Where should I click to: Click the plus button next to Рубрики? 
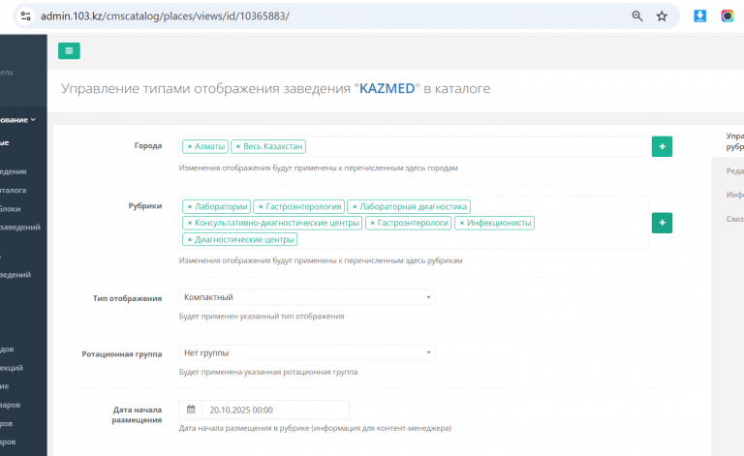(x=662, y=223)
